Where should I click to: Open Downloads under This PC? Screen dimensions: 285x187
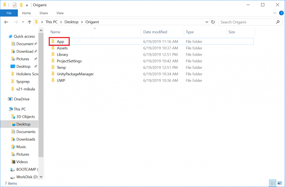point(23,139)
